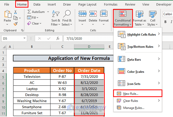The width and height of the screenshot is (173, 117).
Task: Expand the Paste dropdown arrow
Action: click(7, 25)
